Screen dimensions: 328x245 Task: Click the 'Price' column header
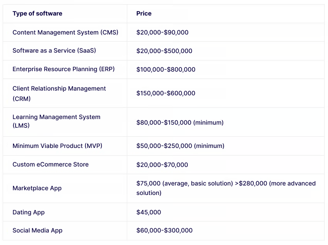tap(144, 13)
